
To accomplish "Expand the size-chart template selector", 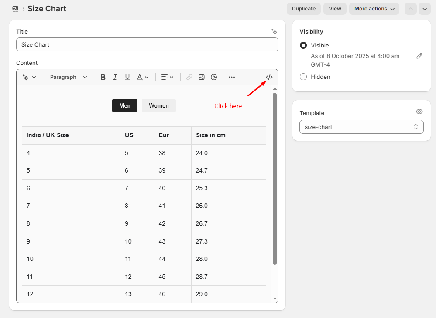I will click(x=361, y=127).
